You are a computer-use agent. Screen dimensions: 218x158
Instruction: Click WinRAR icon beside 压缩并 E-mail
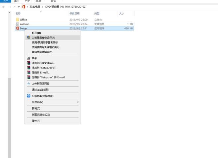pyautogui.click(x=29, y=73)
